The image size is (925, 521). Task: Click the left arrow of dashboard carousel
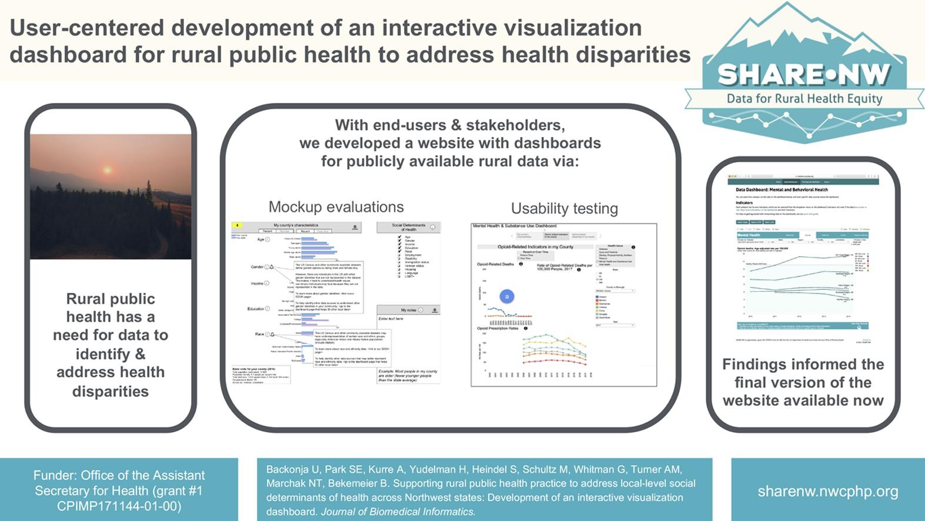tap(512, 236)
